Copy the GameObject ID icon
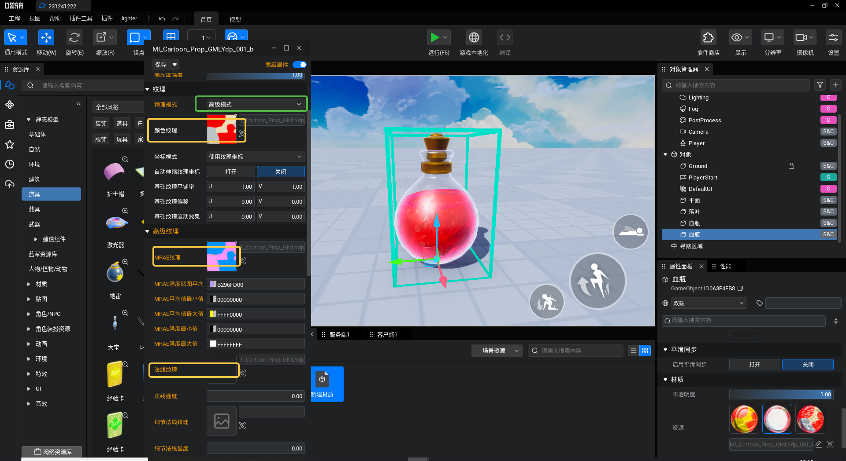The height and width of the screenshot is (461, 846). (x=740, y=289)
